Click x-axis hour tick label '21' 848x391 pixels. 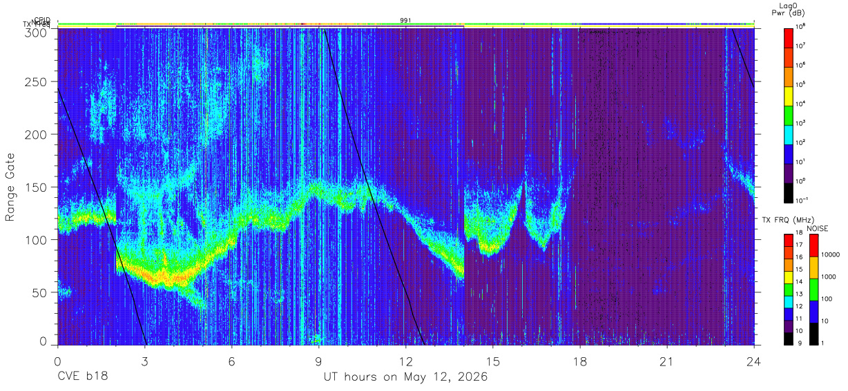click(x=666, y=362)
